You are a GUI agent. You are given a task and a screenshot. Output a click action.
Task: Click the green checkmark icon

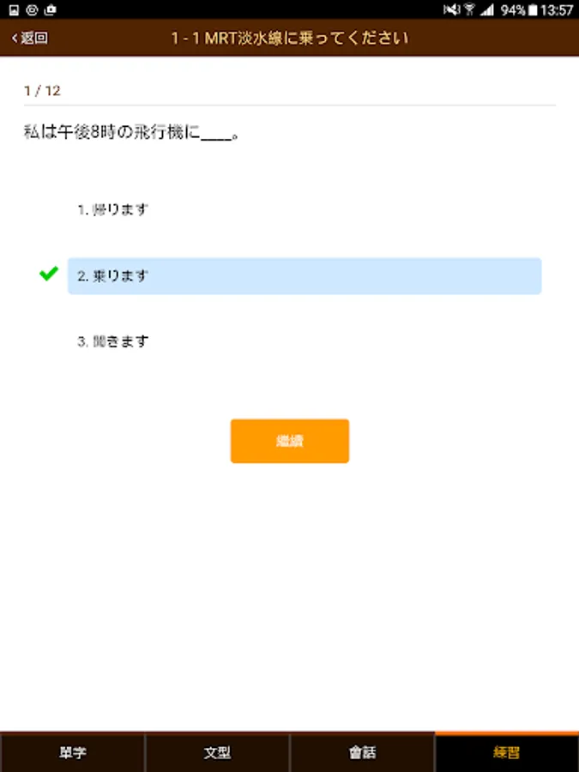49,274
